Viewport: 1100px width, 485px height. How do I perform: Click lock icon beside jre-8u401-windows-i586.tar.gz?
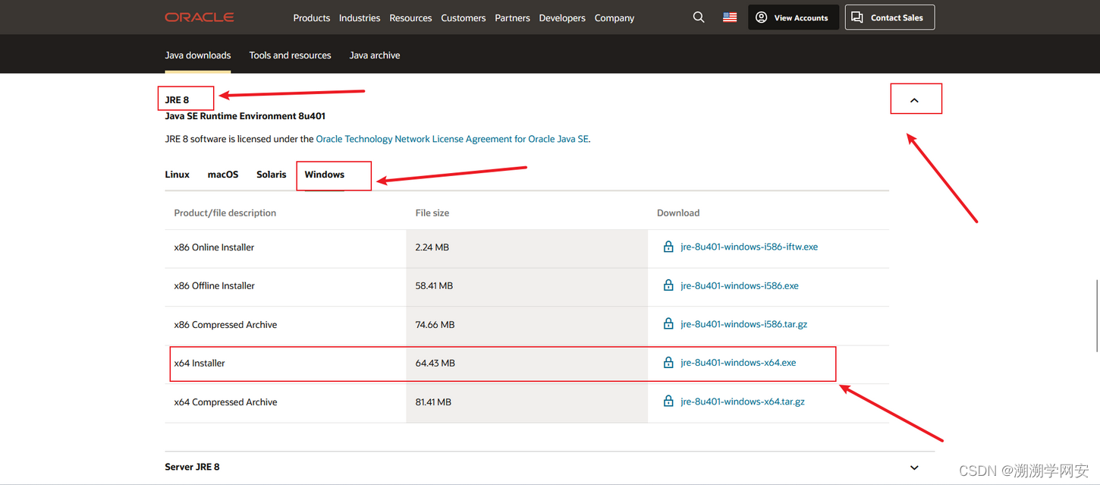tap(668, 324)
